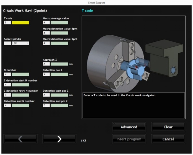Go to next page arrow button

click(59, 139)
